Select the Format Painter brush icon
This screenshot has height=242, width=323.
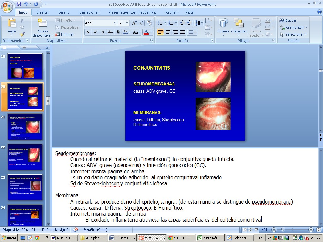coord(22,34)
